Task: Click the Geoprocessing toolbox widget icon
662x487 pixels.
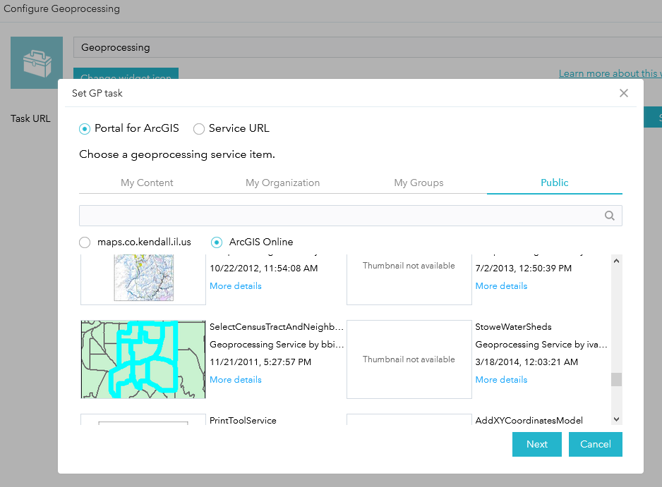Action: tap(37, 62)
